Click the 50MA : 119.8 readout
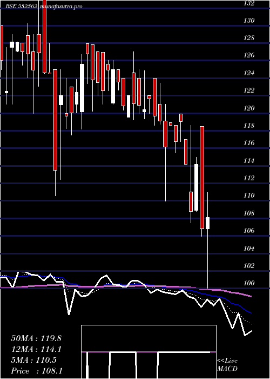 [x=36, y=338]
